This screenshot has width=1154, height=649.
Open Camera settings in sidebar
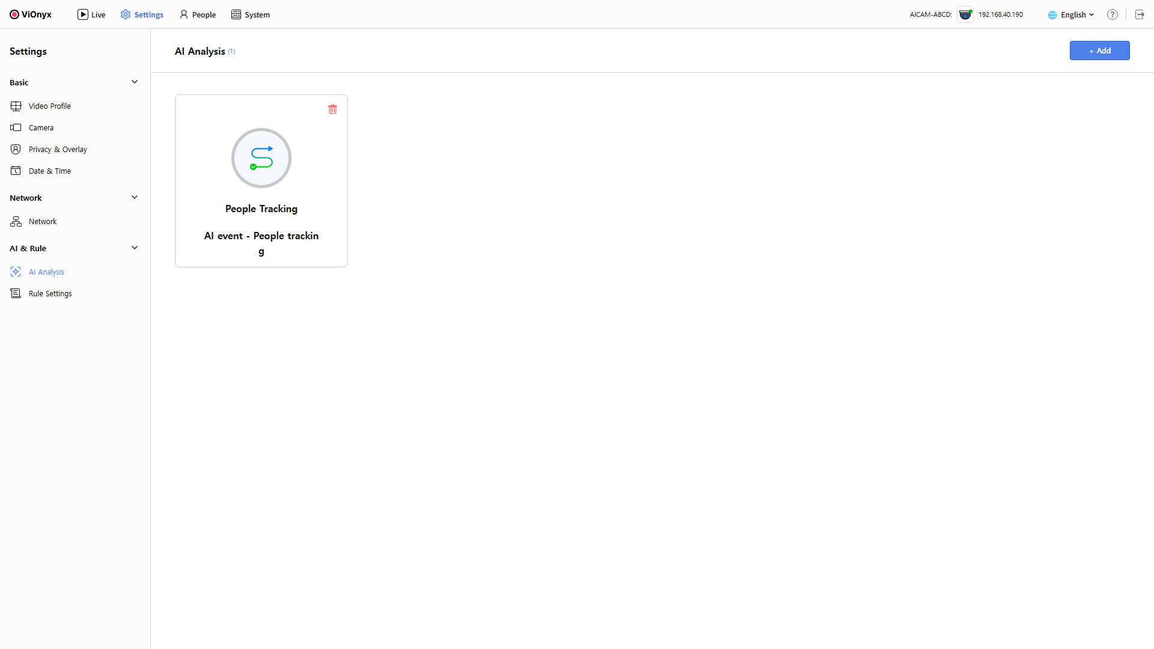click(41, 127)
